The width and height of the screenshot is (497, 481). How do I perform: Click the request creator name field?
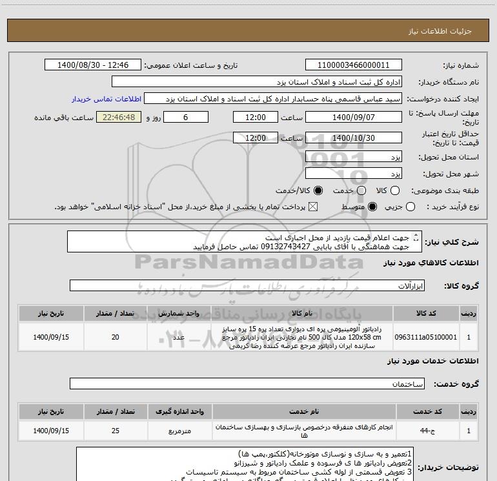pos(273,99)
